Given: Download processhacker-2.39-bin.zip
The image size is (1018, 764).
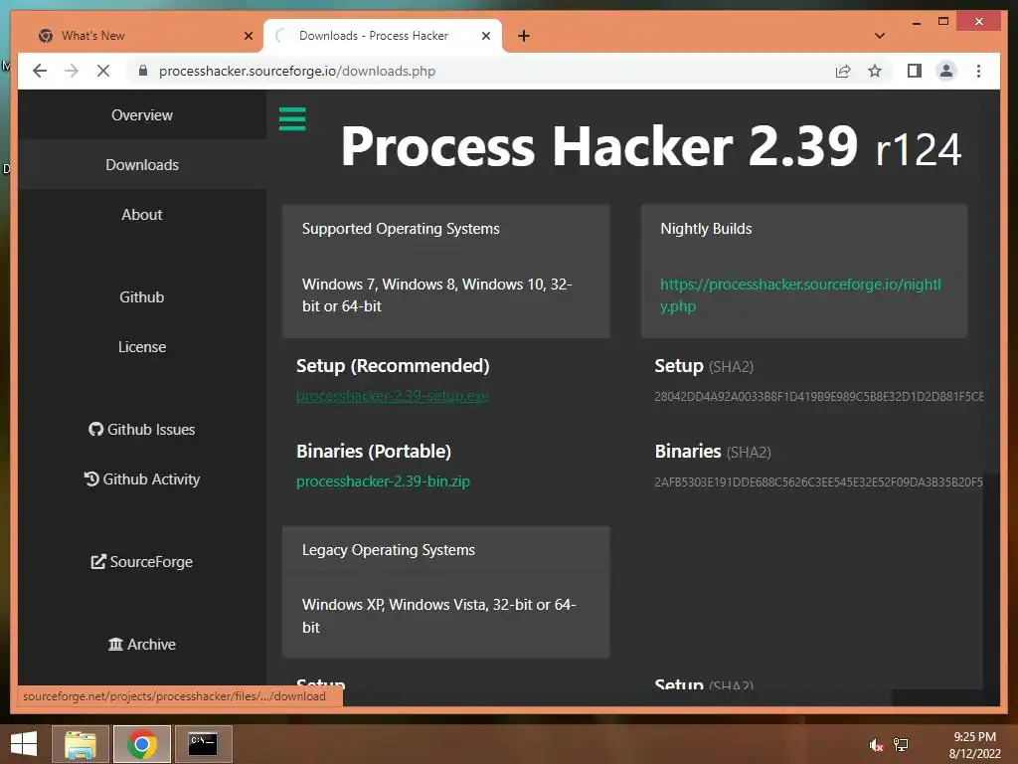Looking at the screenshot, I should (x=383, y=481).
